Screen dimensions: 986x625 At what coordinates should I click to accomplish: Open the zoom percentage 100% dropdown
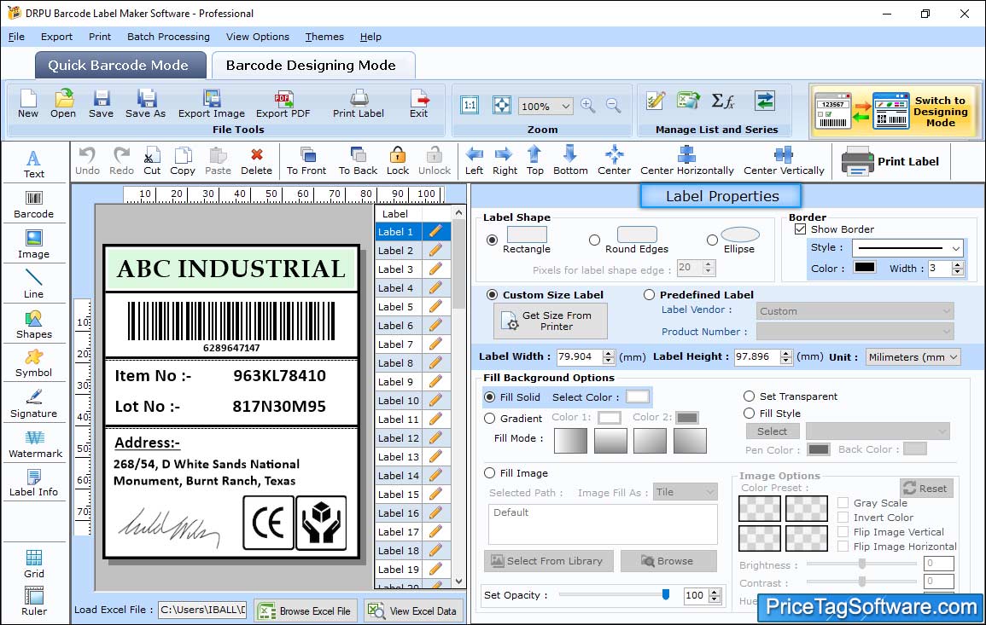click(x=546, y=106)
